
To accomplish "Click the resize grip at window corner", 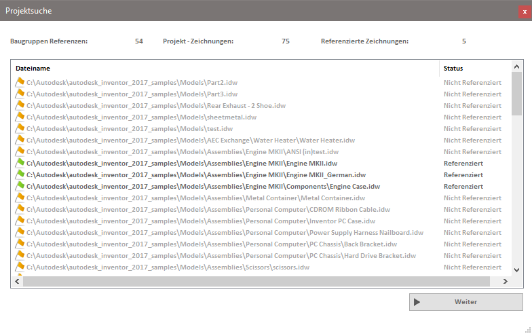I will (x=528, y=330).
